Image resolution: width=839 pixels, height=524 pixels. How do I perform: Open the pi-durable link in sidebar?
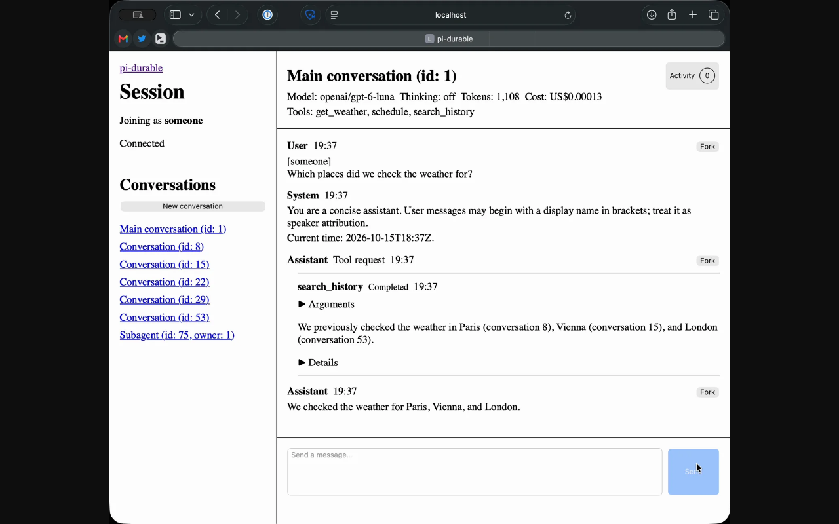click(141, 68)
